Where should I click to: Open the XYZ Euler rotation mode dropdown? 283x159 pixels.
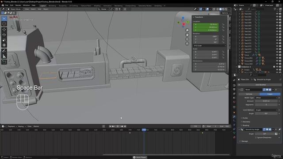pos(210,45)
